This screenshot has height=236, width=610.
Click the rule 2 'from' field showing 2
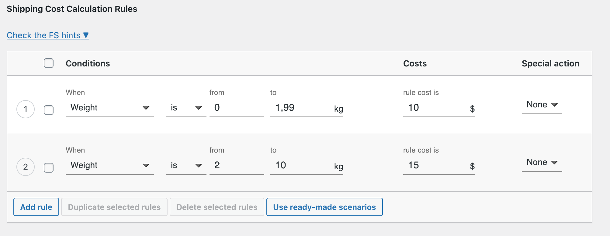pyautogui.click(x=236, y=166)
